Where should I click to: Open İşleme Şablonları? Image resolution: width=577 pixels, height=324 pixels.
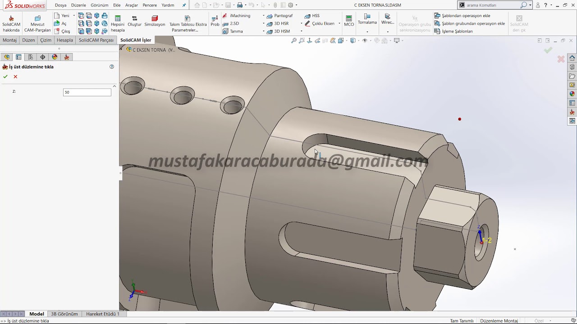(453, 31)
